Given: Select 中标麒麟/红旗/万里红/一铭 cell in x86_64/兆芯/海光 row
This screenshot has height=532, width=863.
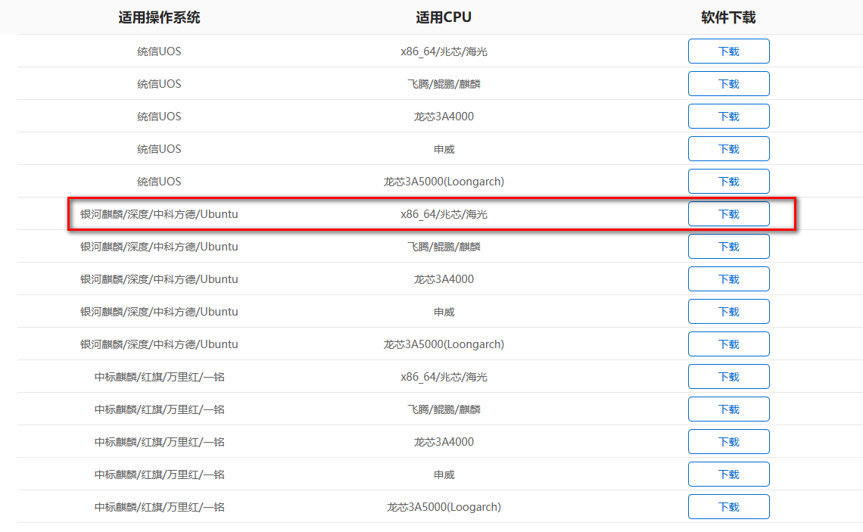Looking at the screenshot, I should [159, 377].
